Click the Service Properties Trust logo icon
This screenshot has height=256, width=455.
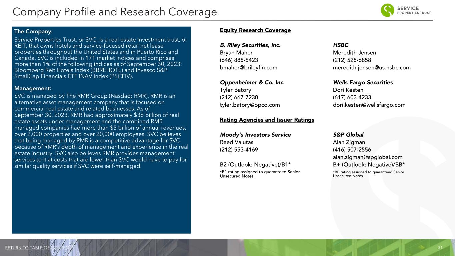(x=387, y=10)
